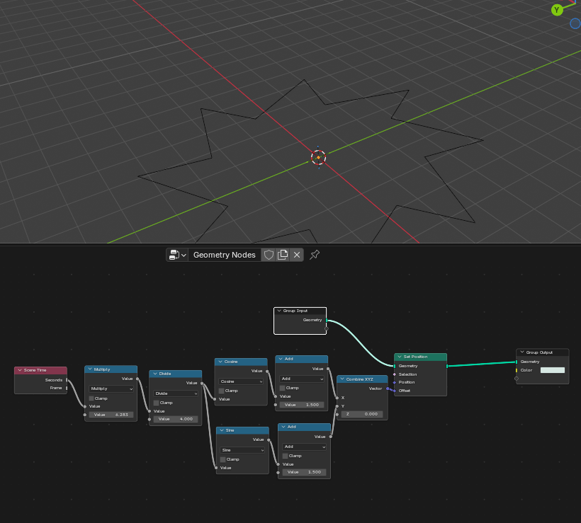Select the Combine XYZ node header
Screen dimensions: 581x523
coord(362,379)
